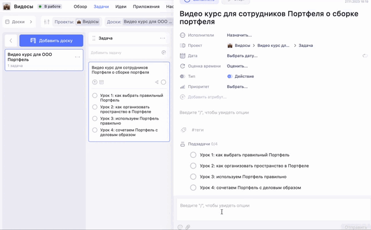Image resolution: width=371 pixels, height=230 pixels.
Task: Expand the Доски panel chevron
Action: click(31, 22)
